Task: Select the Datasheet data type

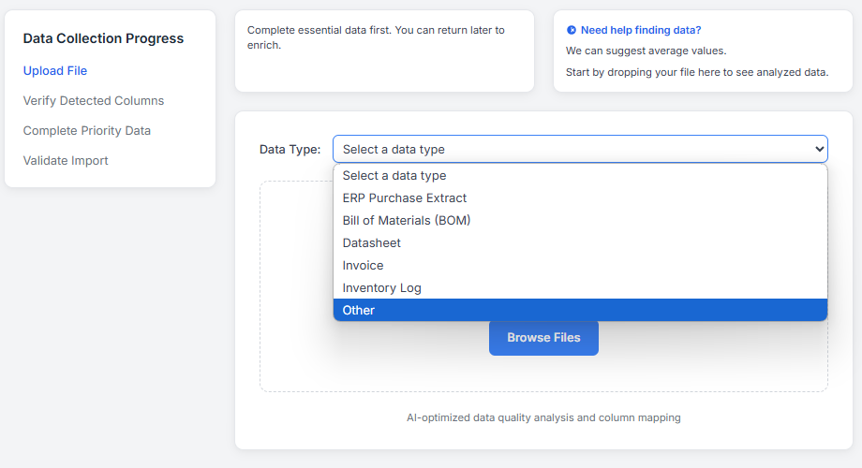Action: (371, 243)
